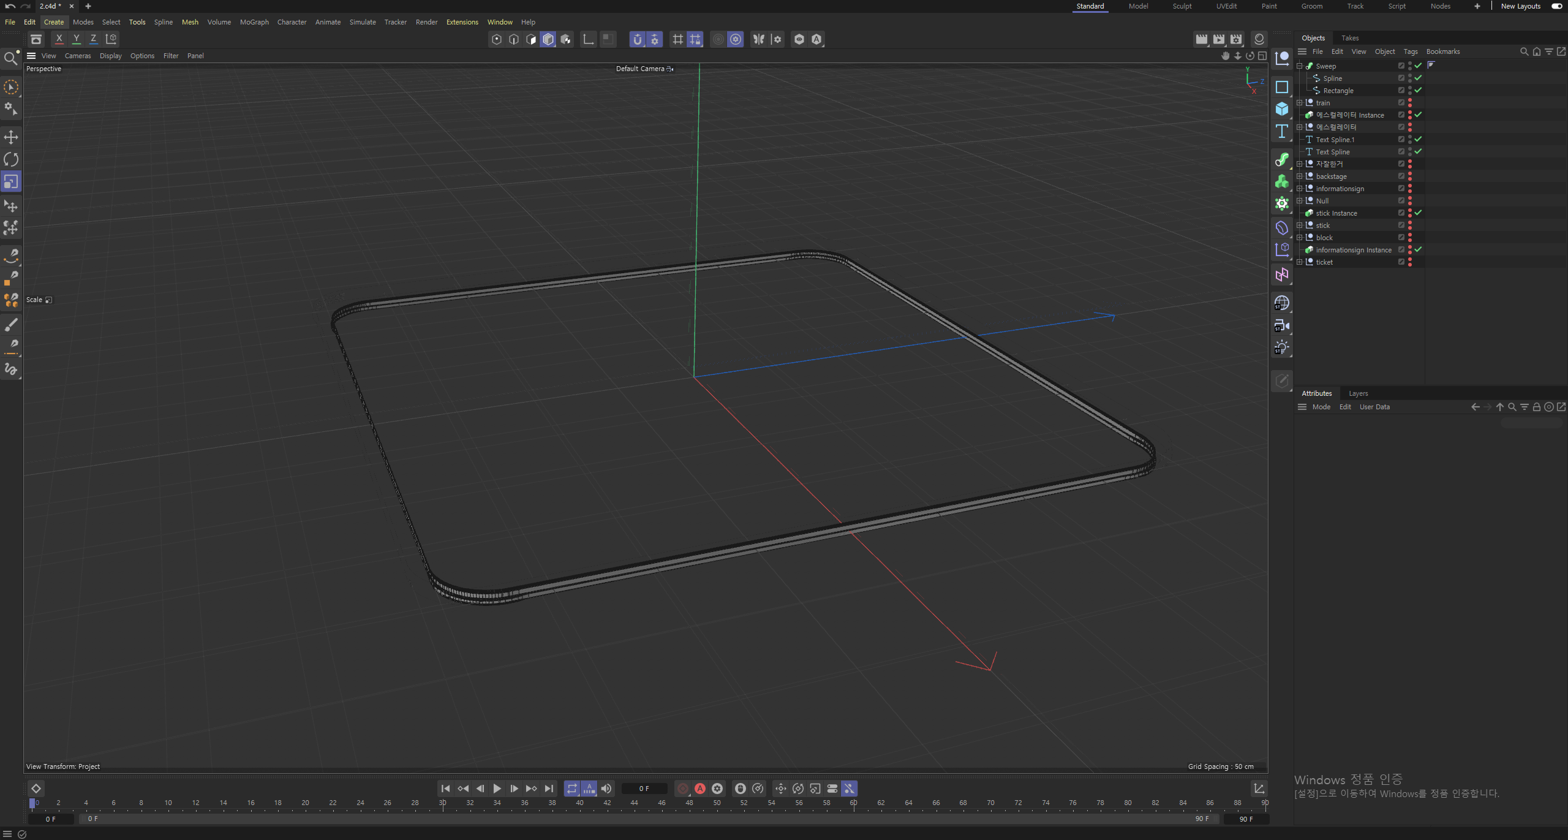
Task: Select the paint brush tool in left toolbar
Action: pos(11,324)
